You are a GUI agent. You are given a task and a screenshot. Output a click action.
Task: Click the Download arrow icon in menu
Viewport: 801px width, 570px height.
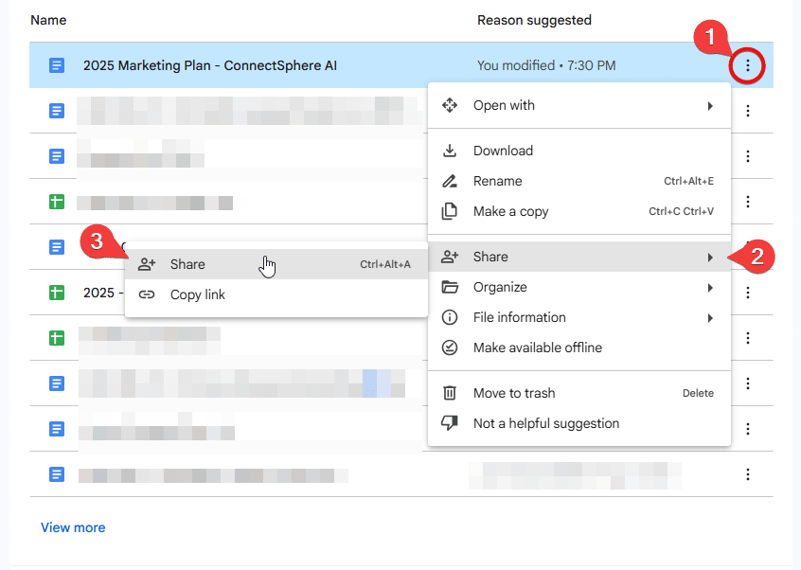(450, 151)
